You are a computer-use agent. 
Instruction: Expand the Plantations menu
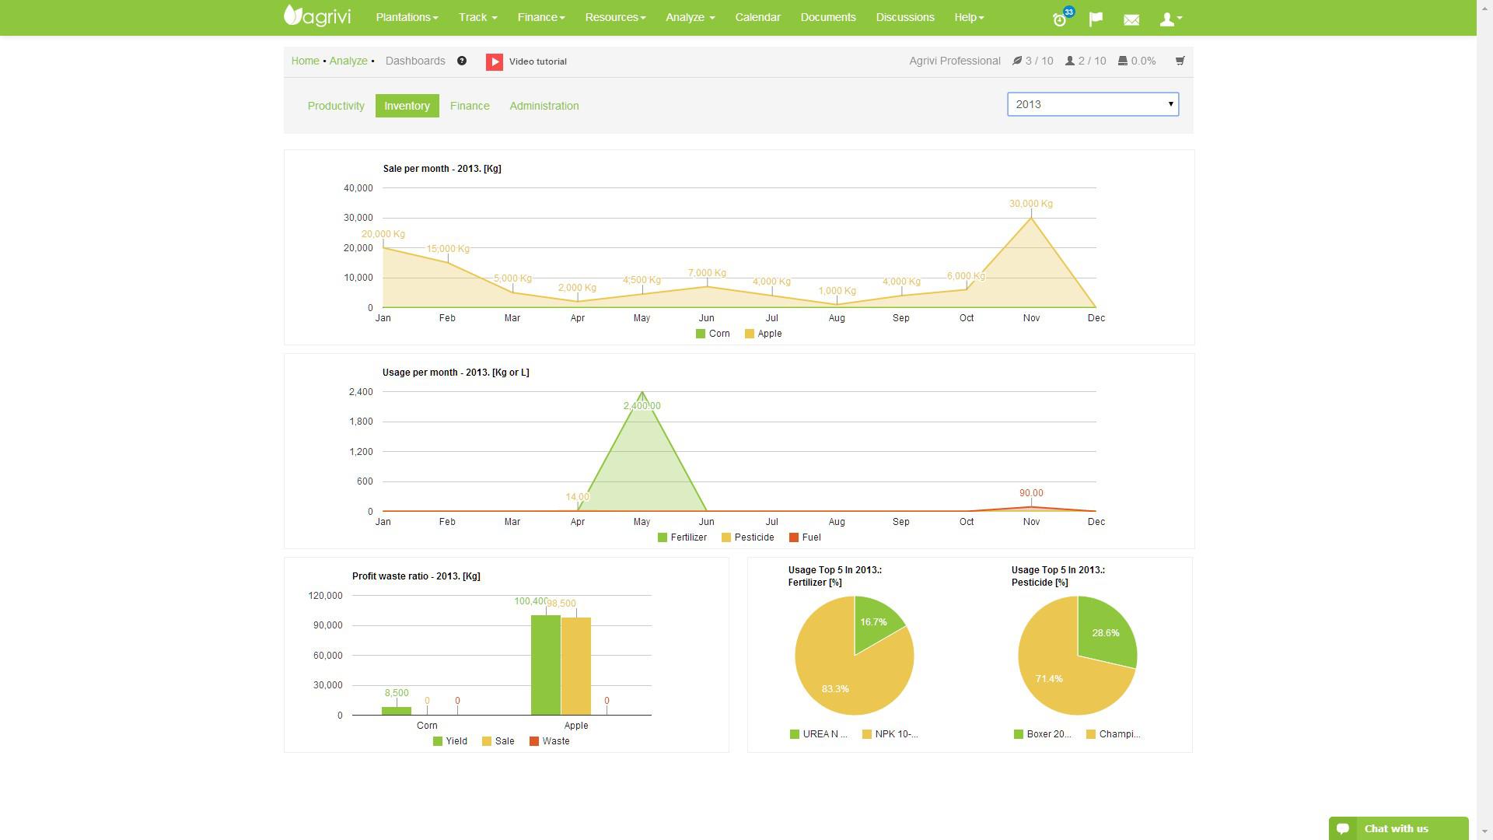(x=407, y=17)
